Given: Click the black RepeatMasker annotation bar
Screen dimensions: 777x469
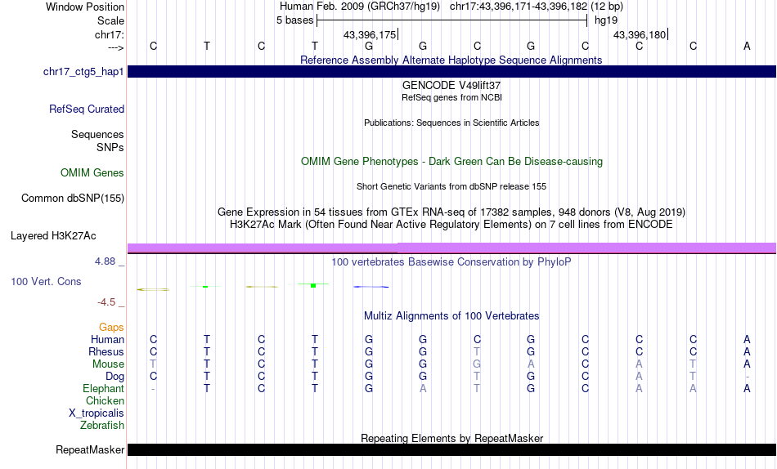Looking at the screenshot, I should [x=451, y=449].
